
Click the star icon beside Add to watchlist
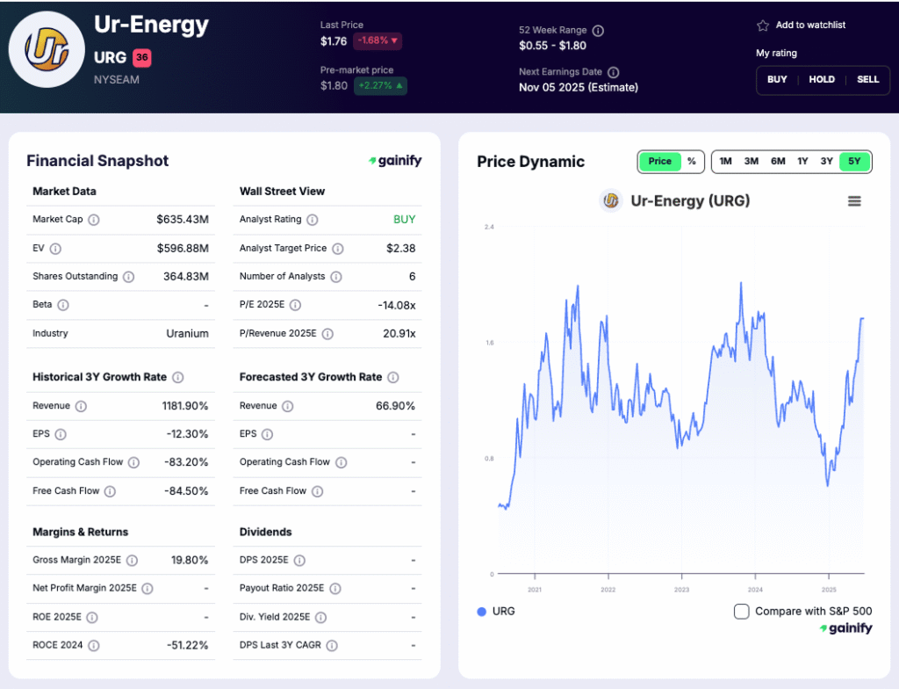763,25
